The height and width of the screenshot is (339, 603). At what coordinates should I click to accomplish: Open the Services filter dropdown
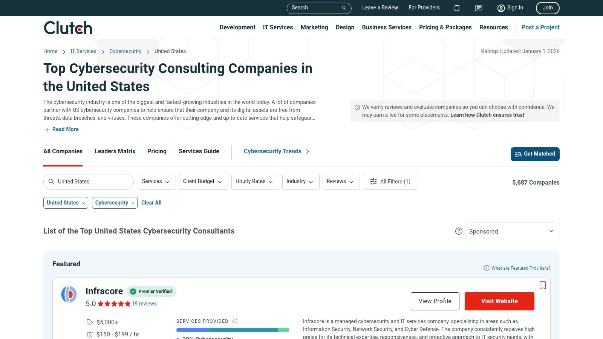pyautogui.click(x=156, y=182)
